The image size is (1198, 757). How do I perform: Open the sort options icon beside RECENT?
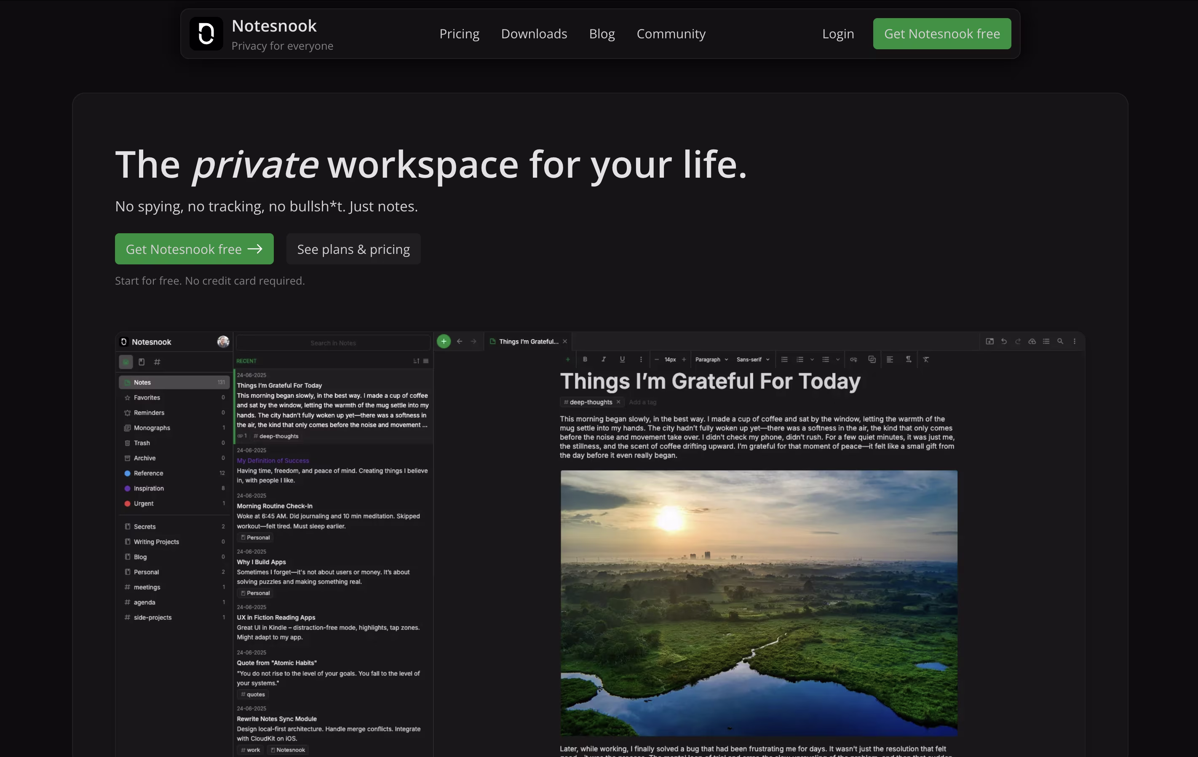pos(416,361)
